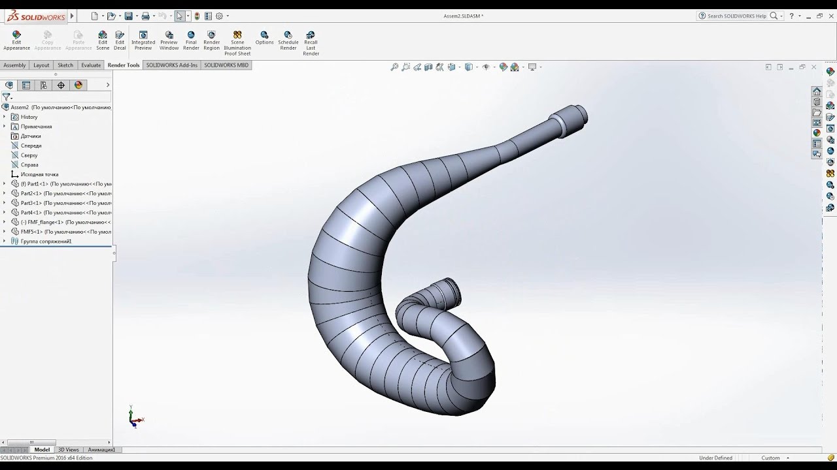This screenshot has height=470, width=837.
Task: Open the DimXpertManager tab
Action: (61, 85)
